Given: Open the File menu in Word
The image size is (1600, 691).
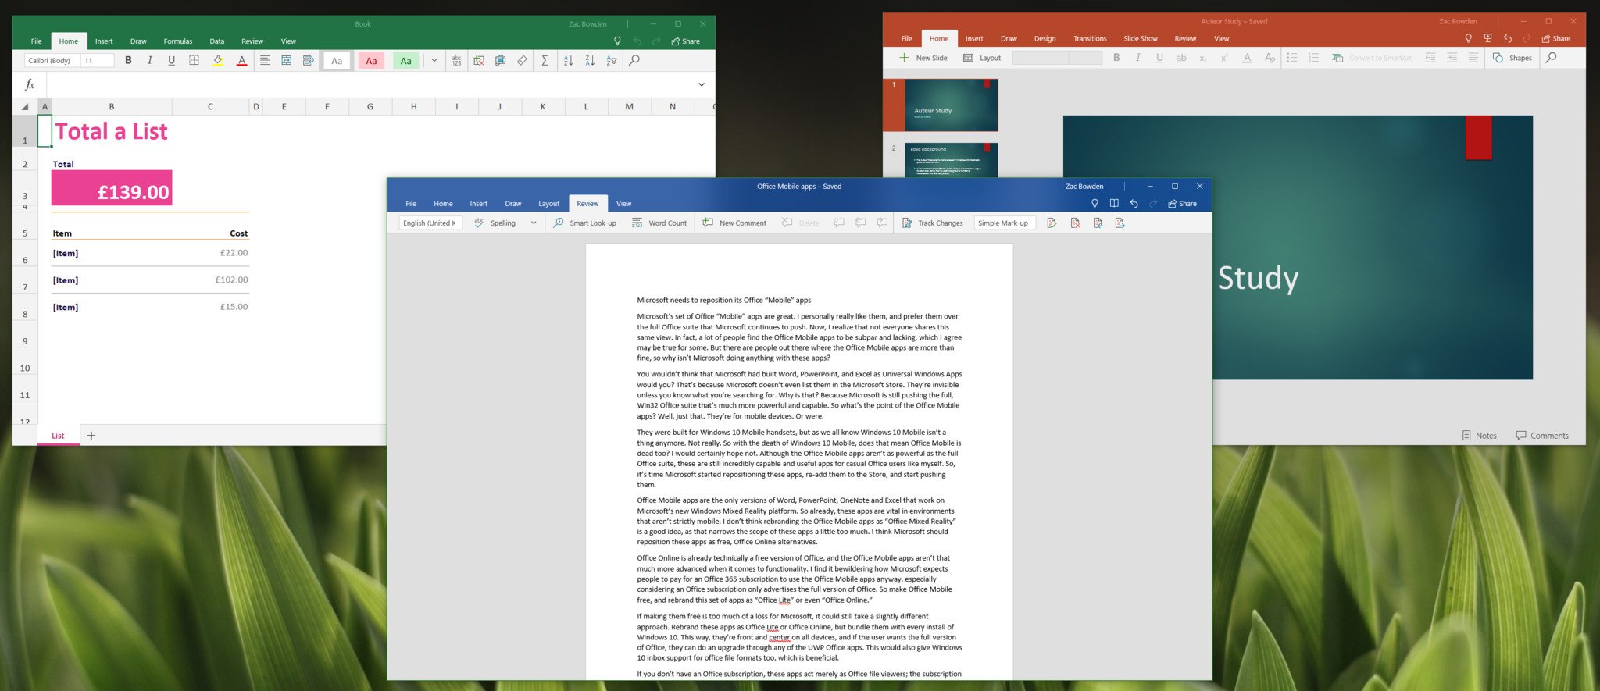Looking at the screenshot, I should tap(411, 204).
